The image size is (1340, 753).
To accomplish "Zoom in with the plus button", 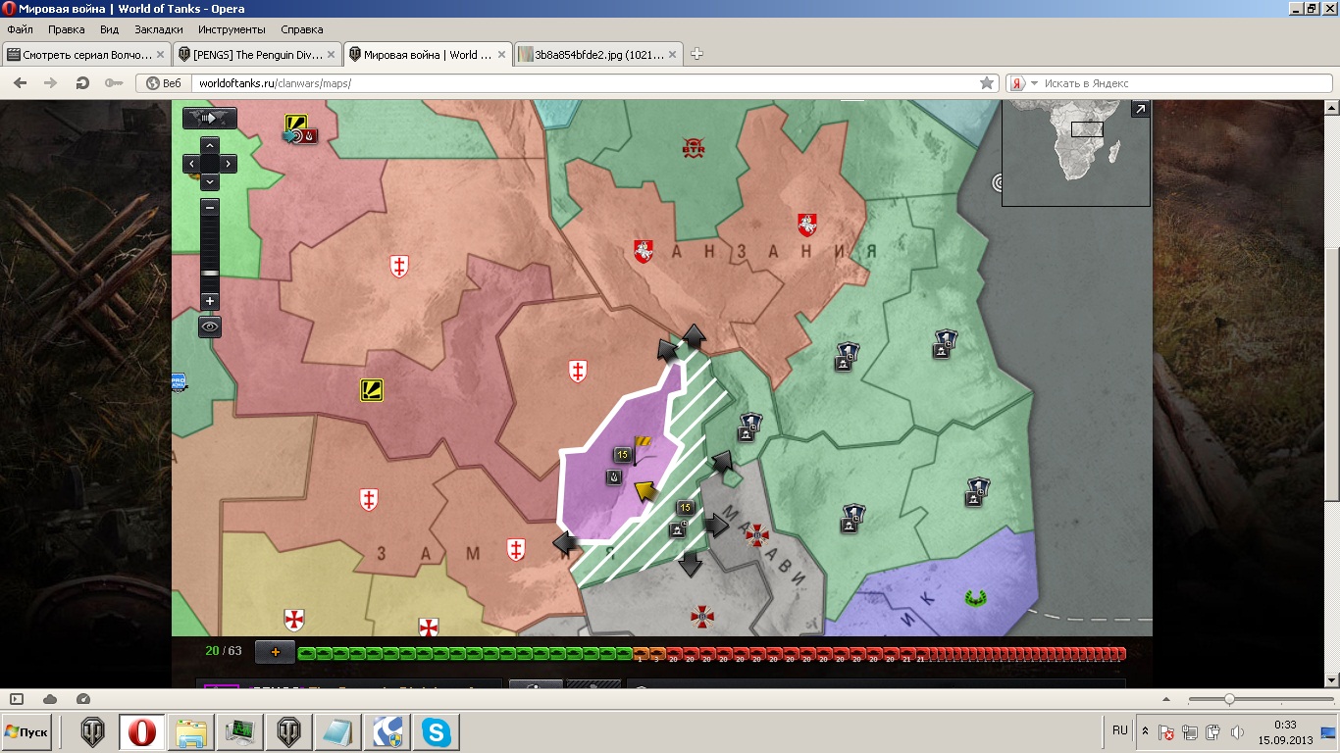I will (x=210, y=301).
